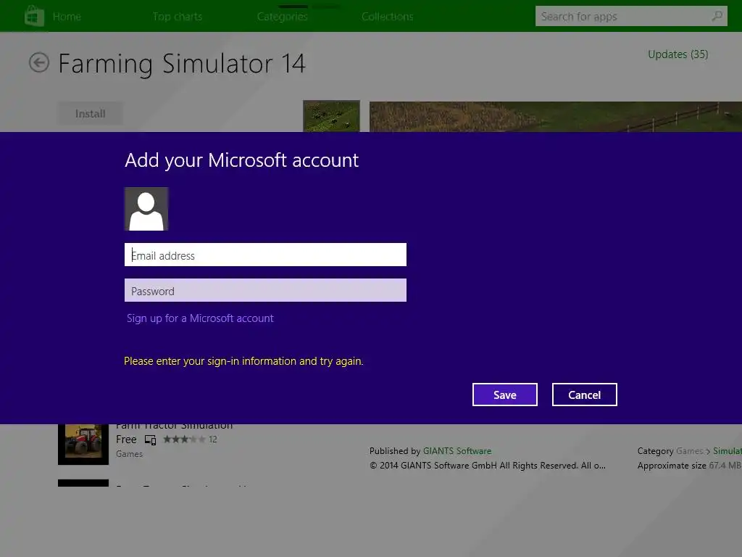
Task: Click the sign-in error message text
Action: (x=243, y=361)
